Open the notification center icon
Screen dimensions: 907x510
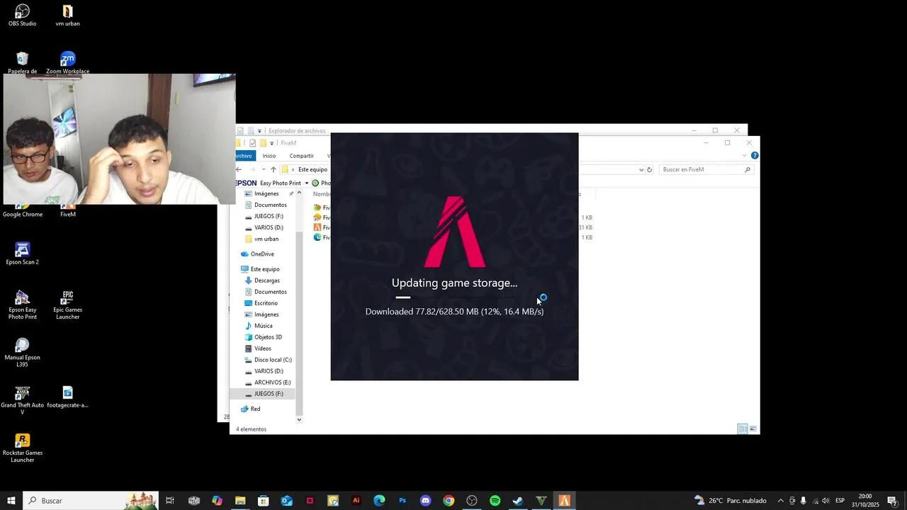pos(892,501)
